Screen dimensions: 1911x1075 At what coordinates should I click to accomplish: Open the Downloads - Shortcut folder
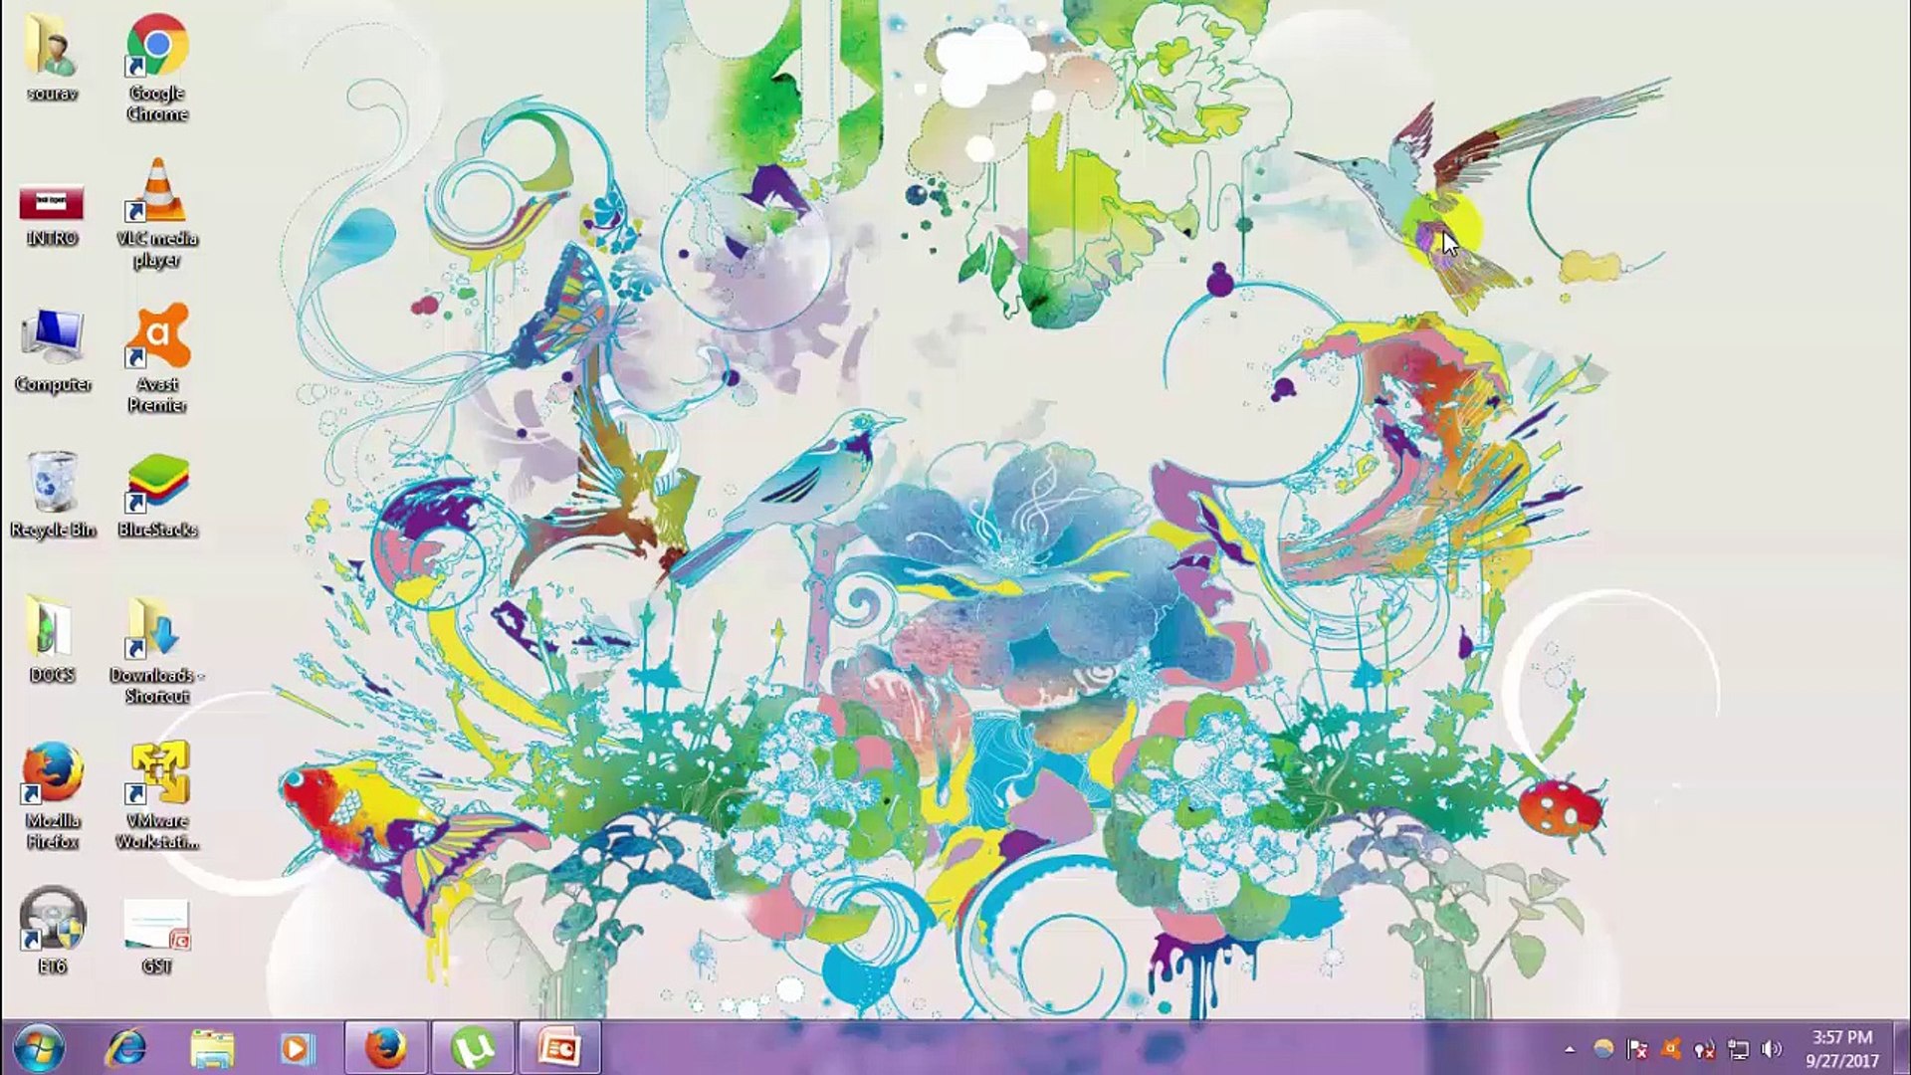156,650
